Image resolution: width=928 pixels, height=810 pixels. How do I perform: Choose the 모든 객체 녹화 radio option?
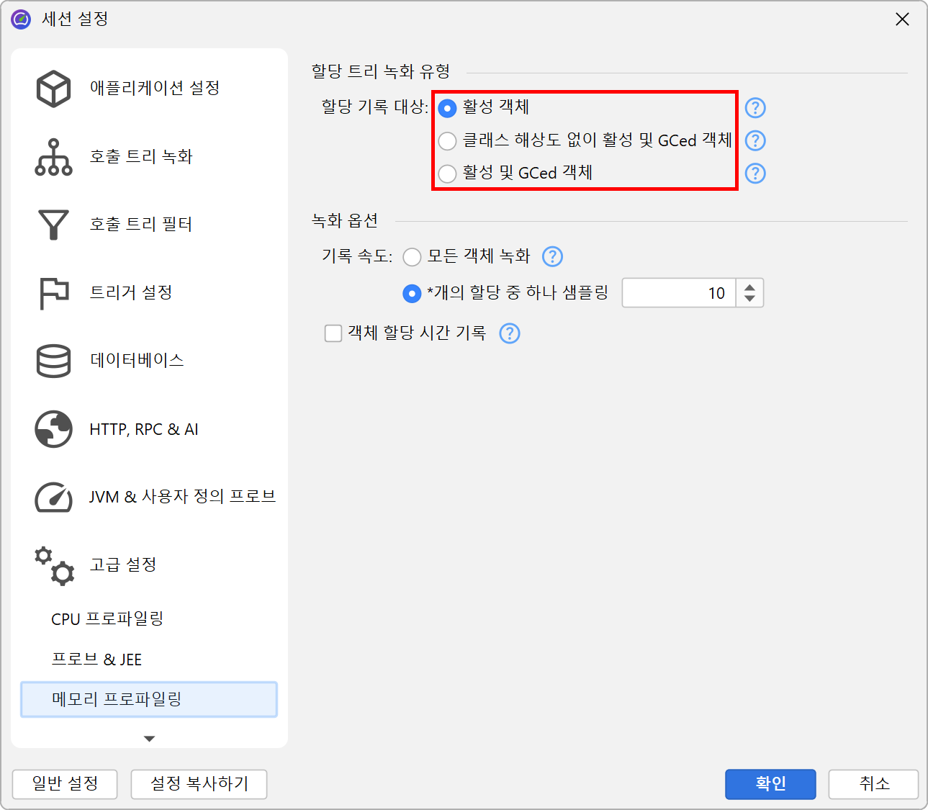(412, 257)
